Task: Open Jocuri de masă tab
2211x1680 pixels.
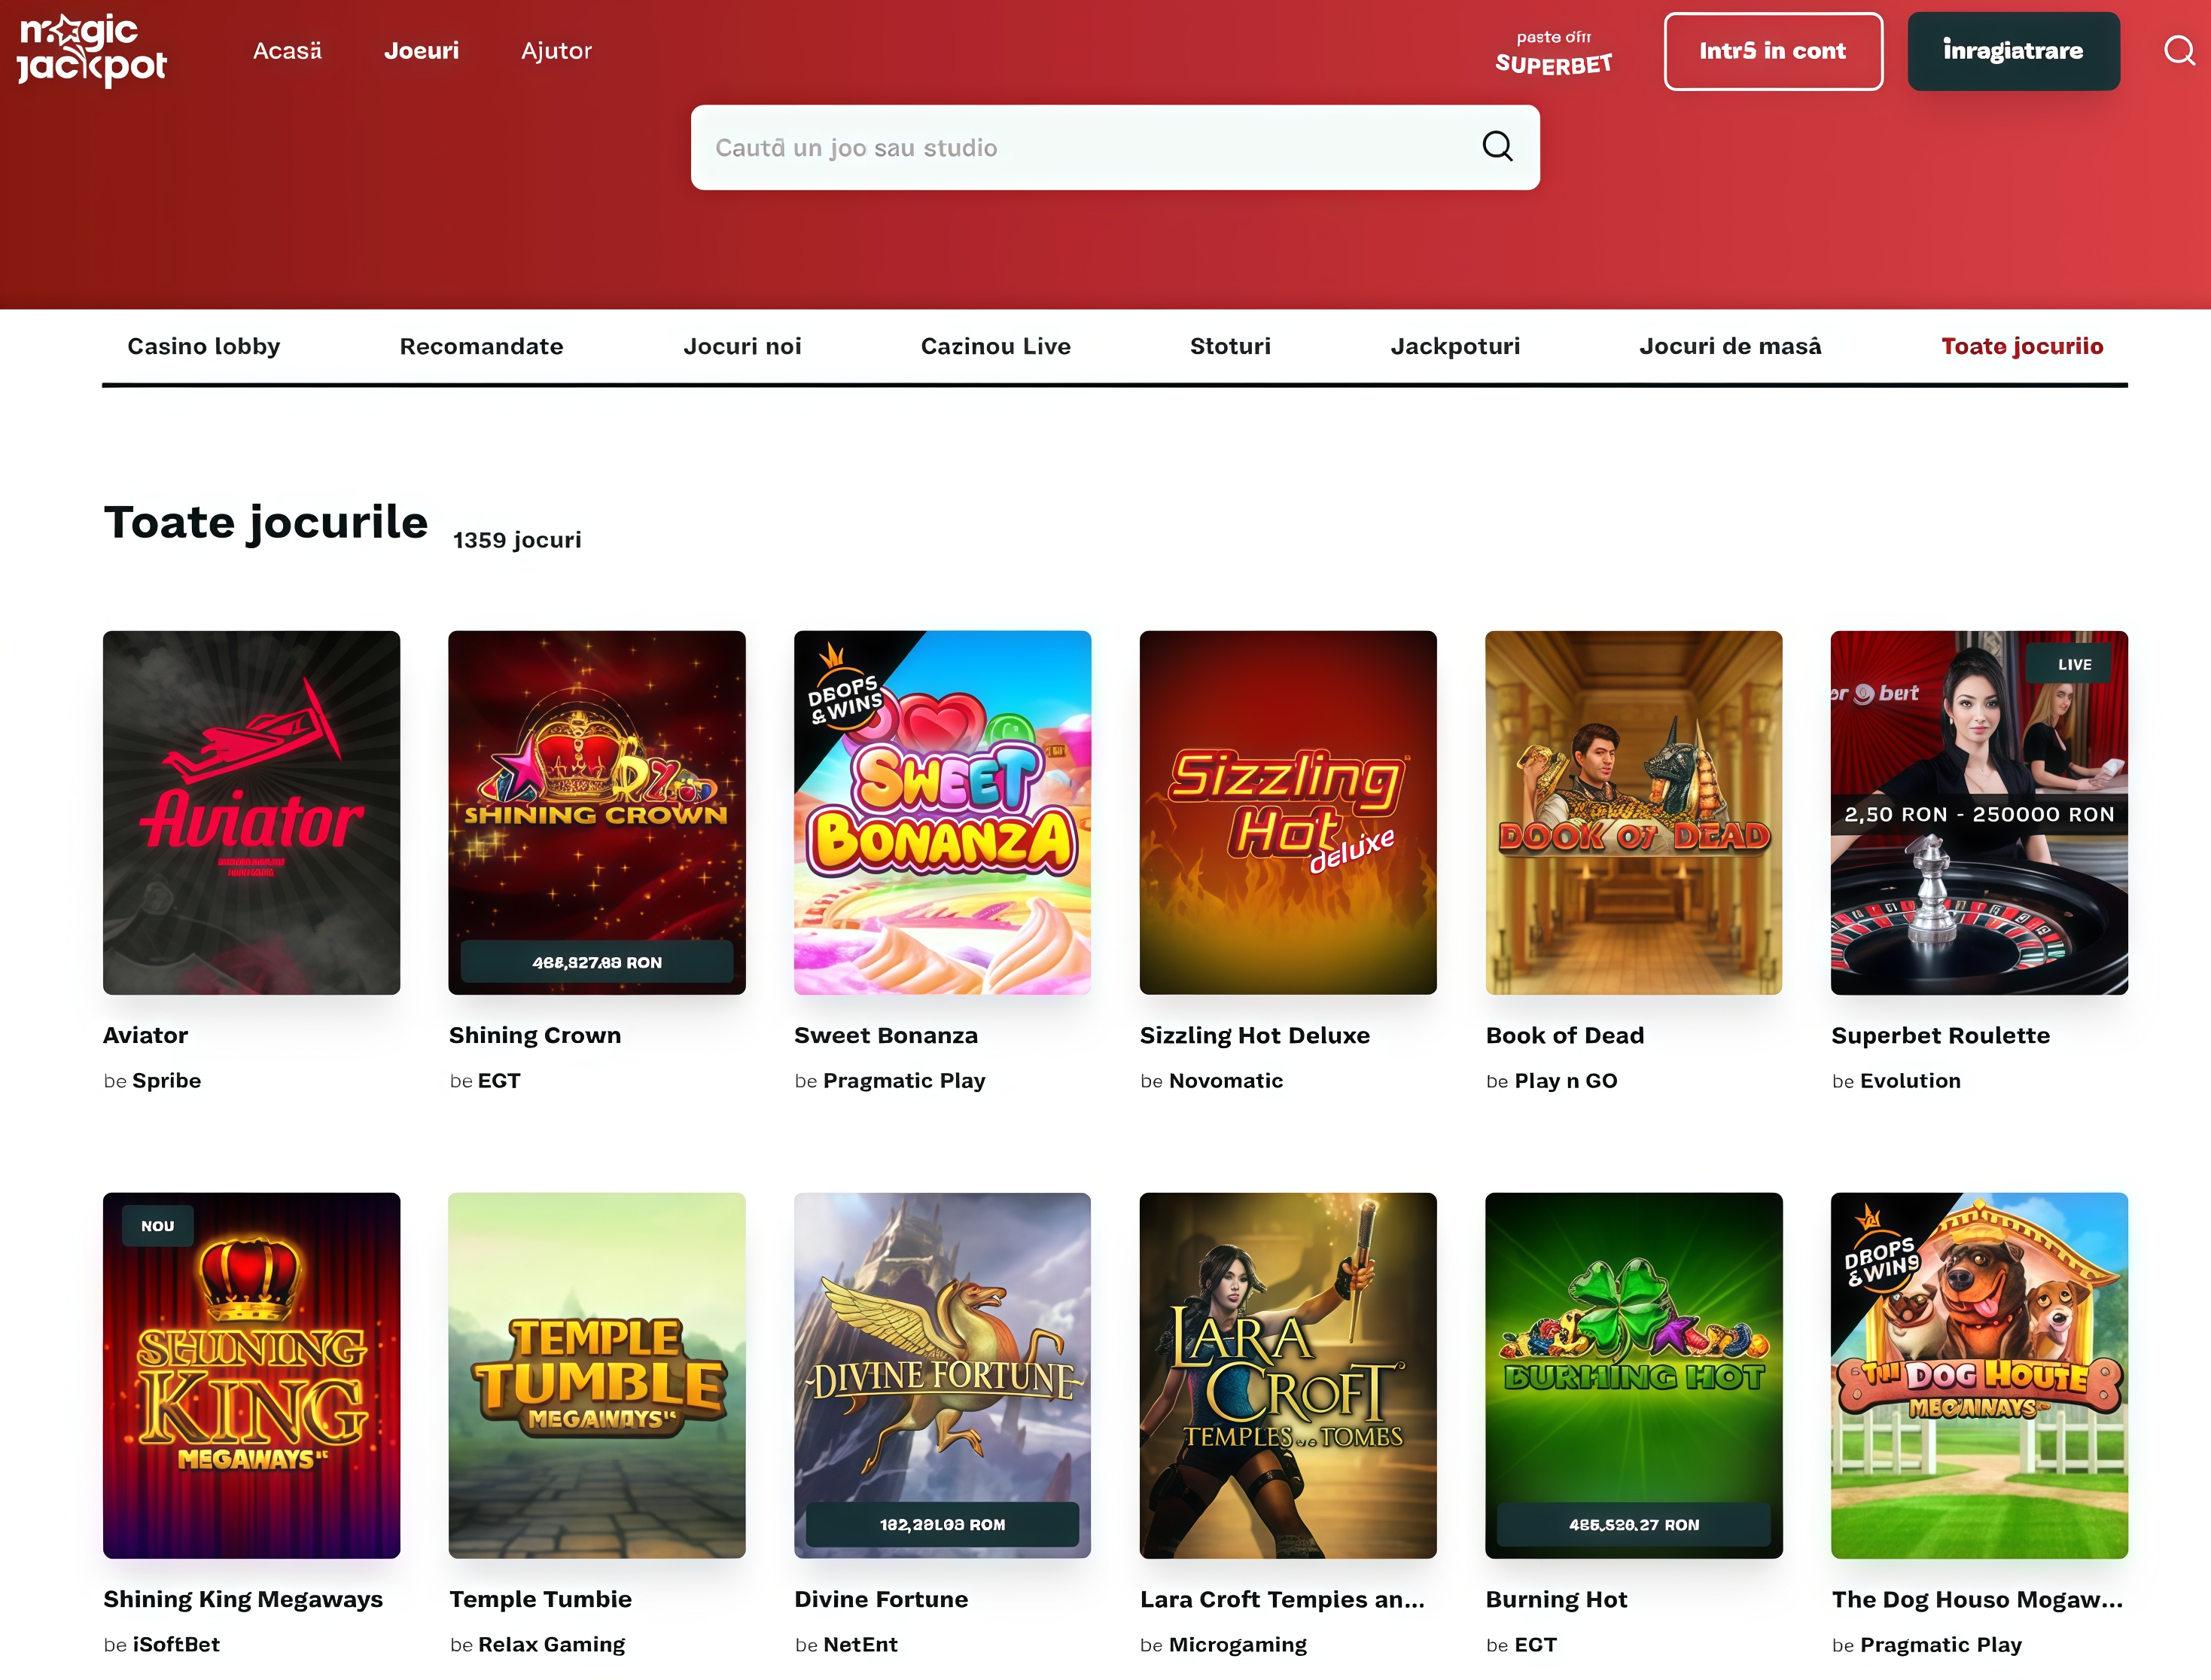Action: (1730, 346)
